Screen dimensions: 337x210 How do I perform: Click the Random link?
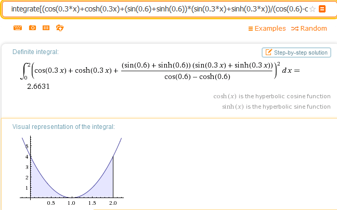click(x=314, y=29)
